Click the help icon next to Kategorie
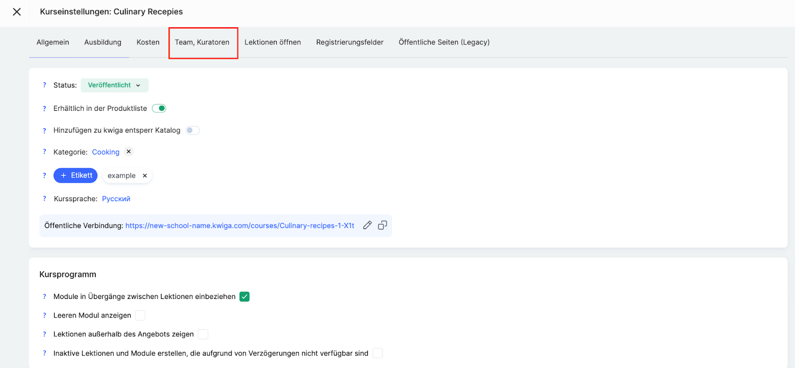Image resolution: width=795 pixels, height=368 pixels. click(44, 152)
